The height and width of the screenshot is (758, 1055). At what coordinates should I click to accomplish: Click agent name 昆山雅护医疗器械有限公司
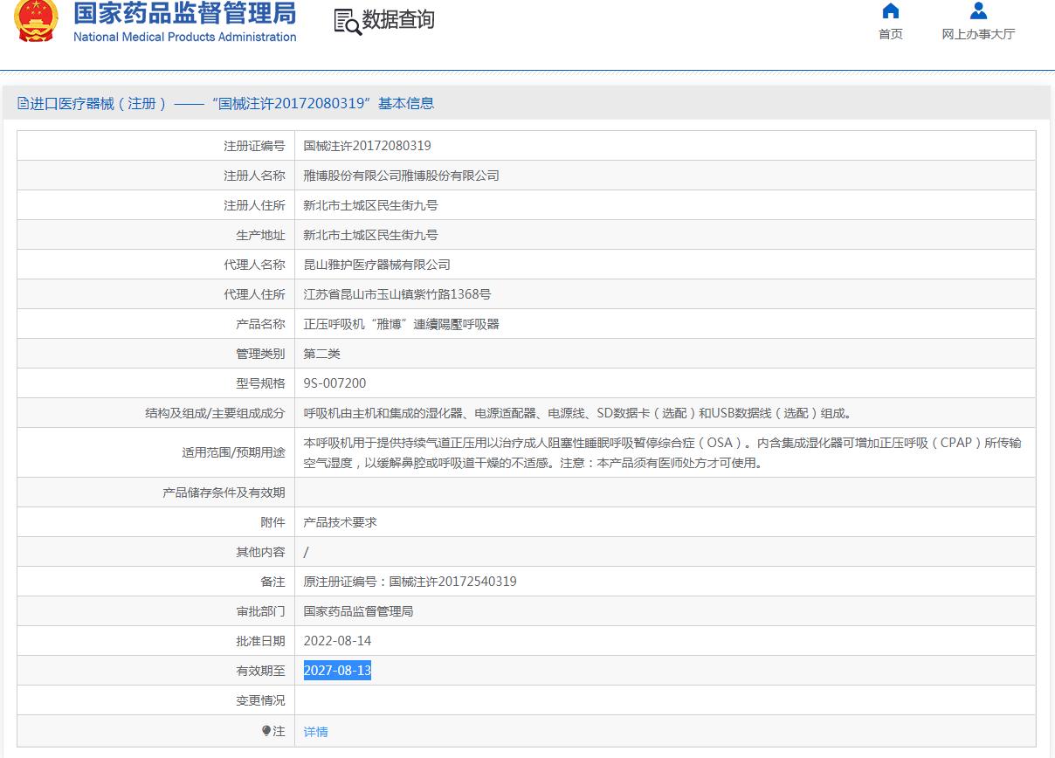[376, 265]
